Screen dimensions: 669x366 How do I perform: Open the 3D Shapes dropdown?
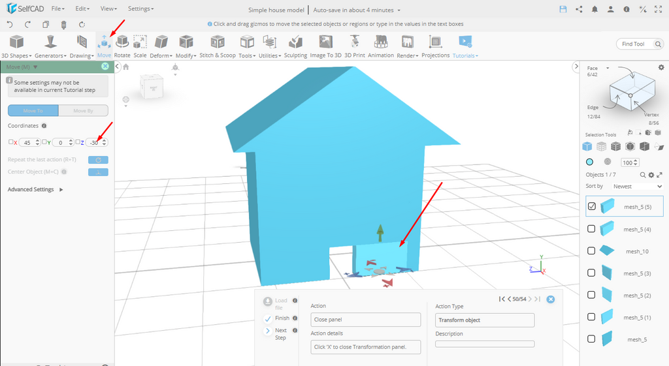tap(16, 46)
